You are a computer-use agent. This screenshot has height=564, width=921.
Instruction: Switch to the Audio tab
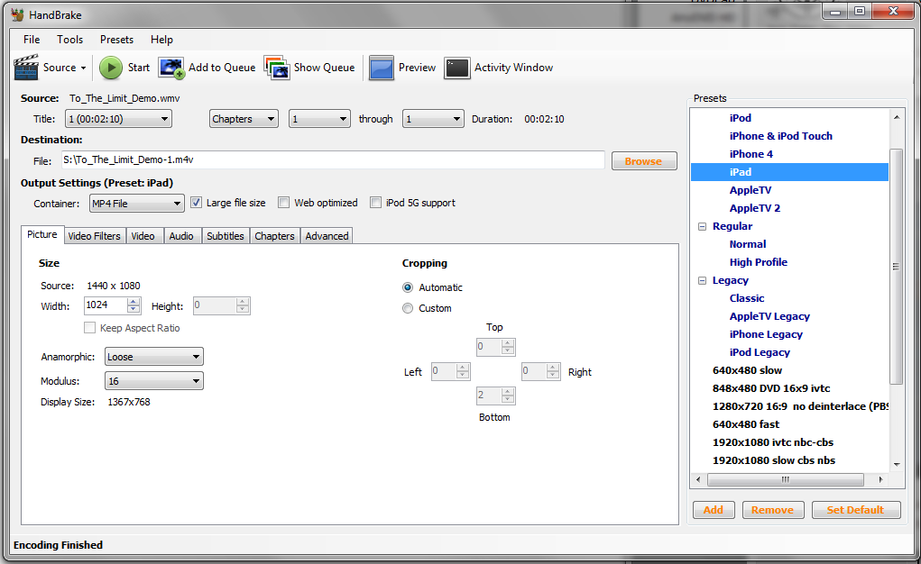181,236
